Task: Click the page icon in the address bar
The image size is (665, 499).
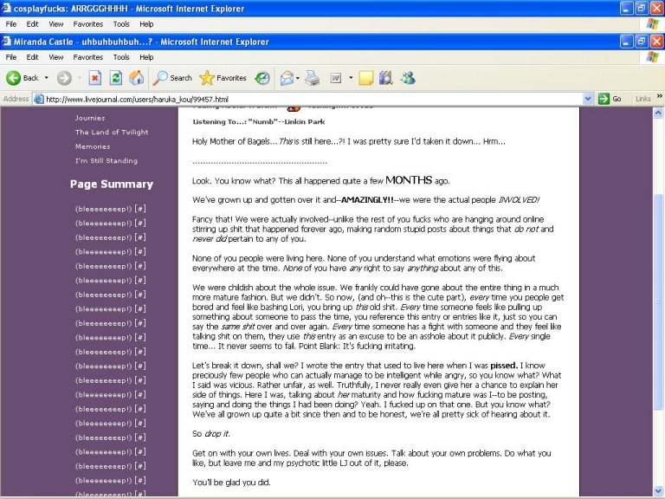Action: point(39,100)
